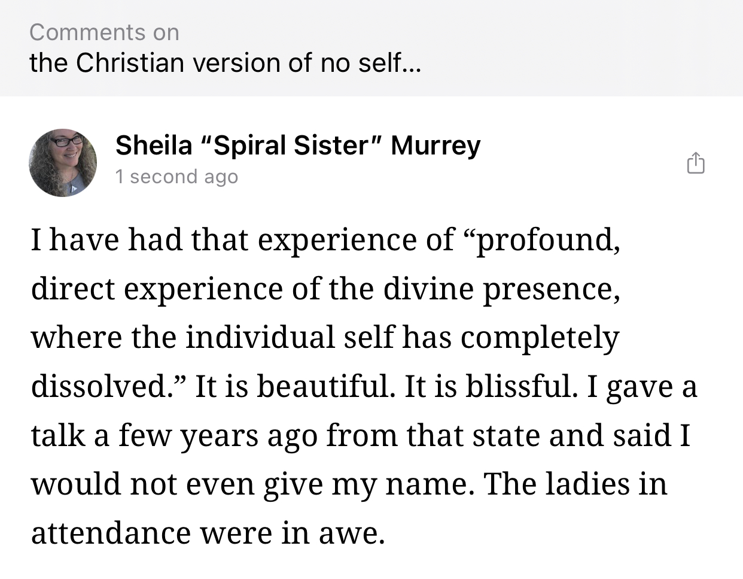Click the words "The ladies in"
Image resolution: width=743 pixels, height=579 pixels.
tap(575, 484)
